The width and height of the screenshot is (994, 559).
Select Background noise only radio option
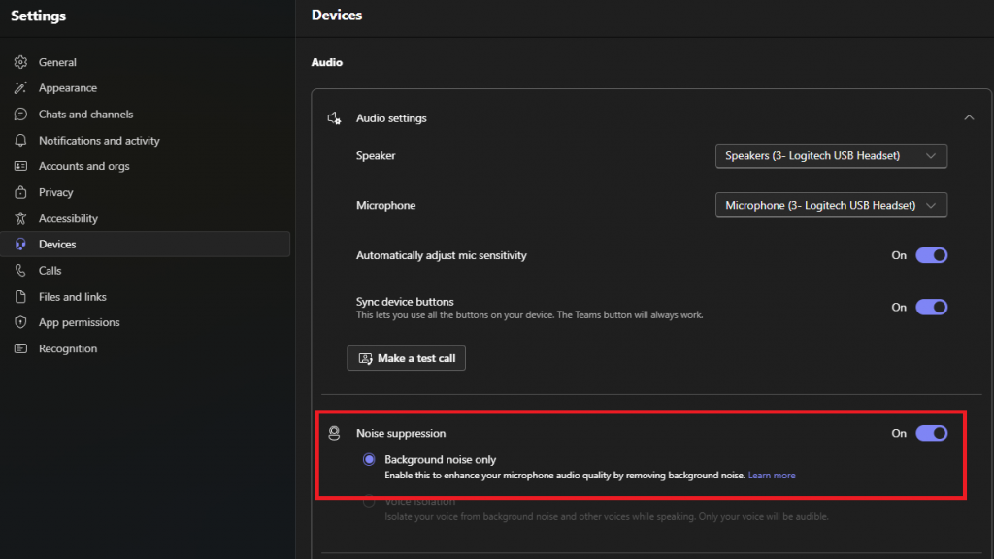tap(369, 459)
